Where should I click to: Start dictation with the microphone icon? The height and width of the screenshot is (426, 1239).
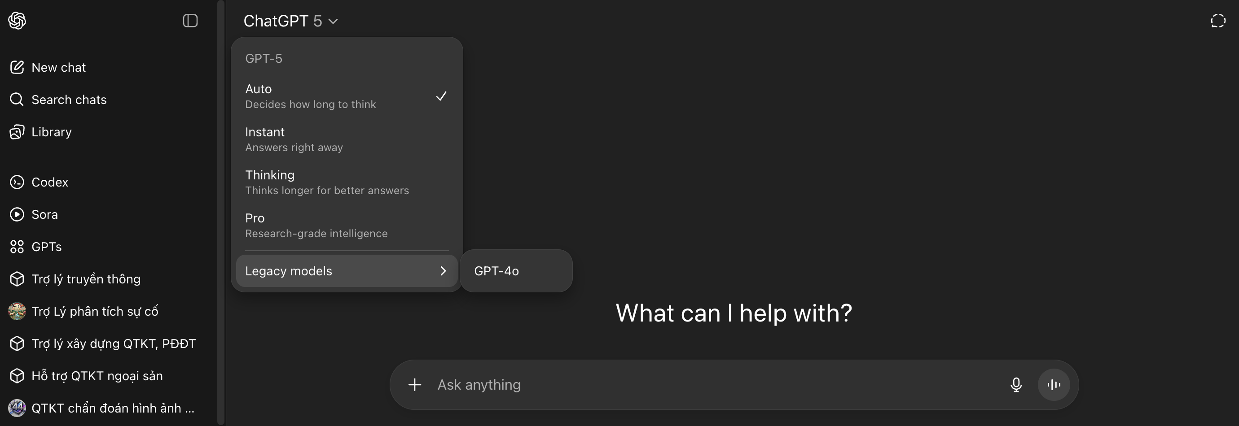pyautogui.click(x=1016, y=385)
